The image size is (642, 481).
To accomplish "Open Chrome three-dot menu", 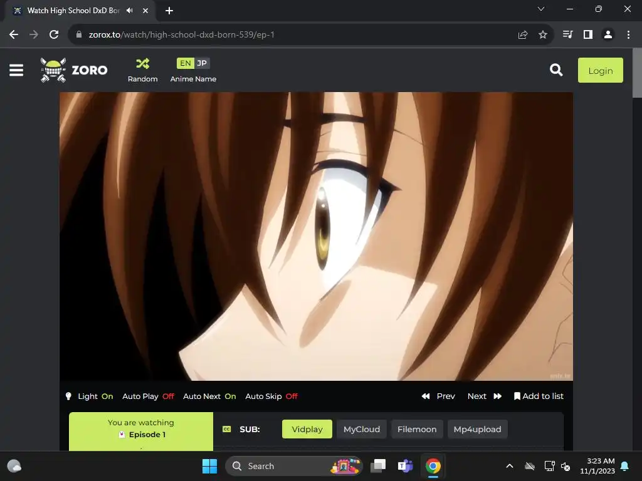I will [628, 35].
